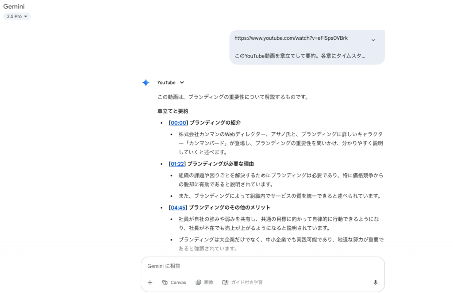Viewport: 453px width, 294px height.
Task: Click the 'ブランディングのその他のメリット' chapter title
Action: pos(230,208)
